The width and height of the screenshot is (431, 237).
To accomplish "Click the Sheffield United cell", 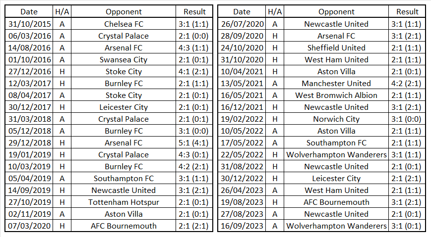I will click(x=336, y=47).
